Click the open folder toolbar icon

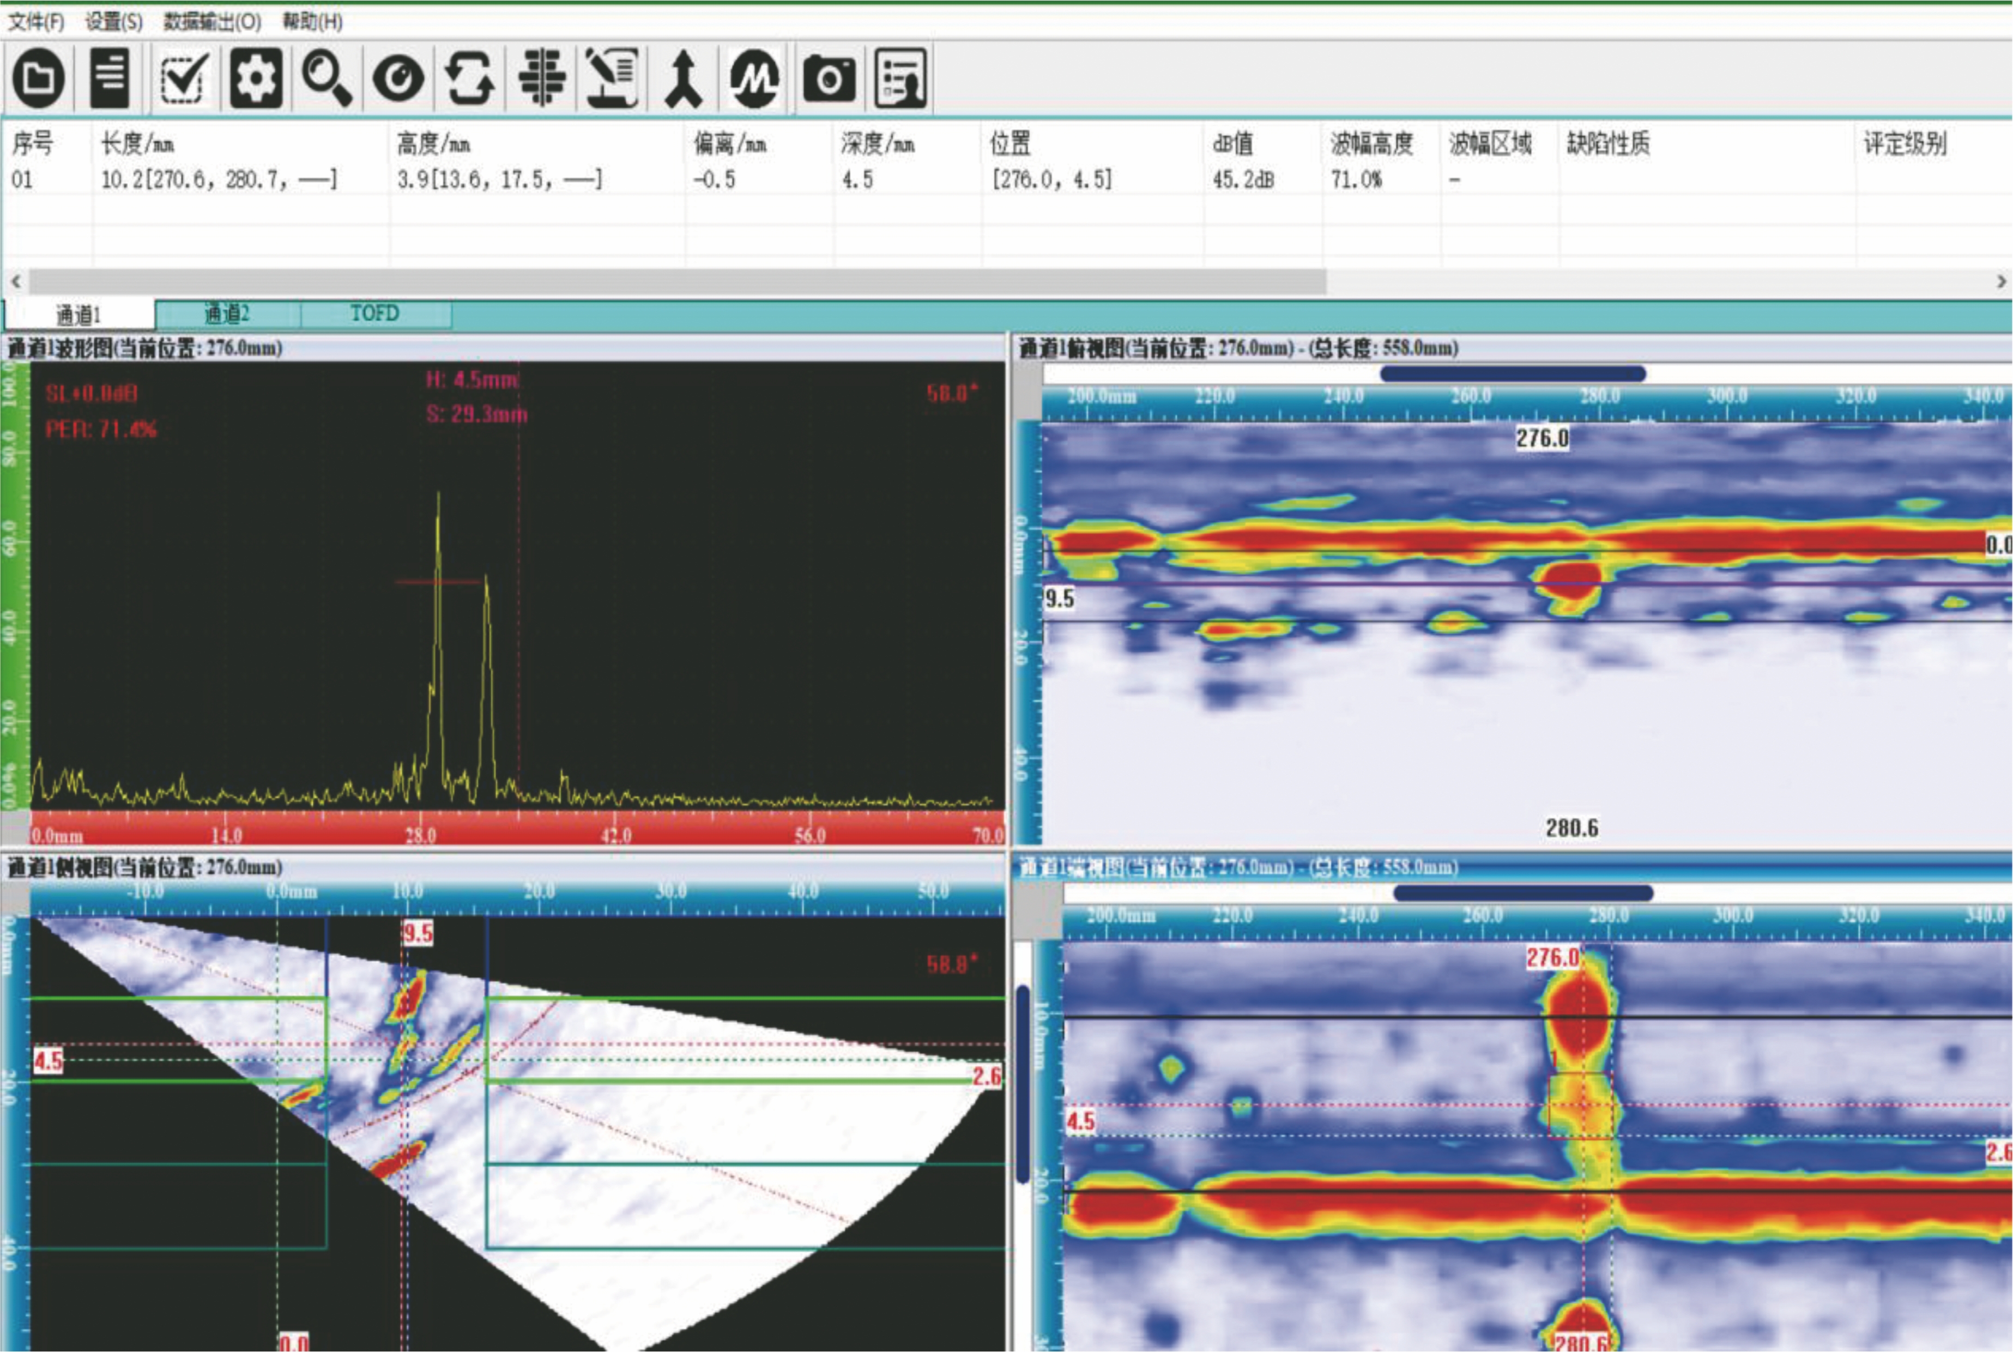coord(39,79)
